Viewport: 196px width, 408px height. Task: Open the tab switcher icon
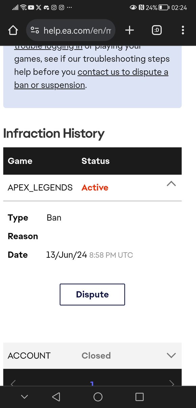156,31
